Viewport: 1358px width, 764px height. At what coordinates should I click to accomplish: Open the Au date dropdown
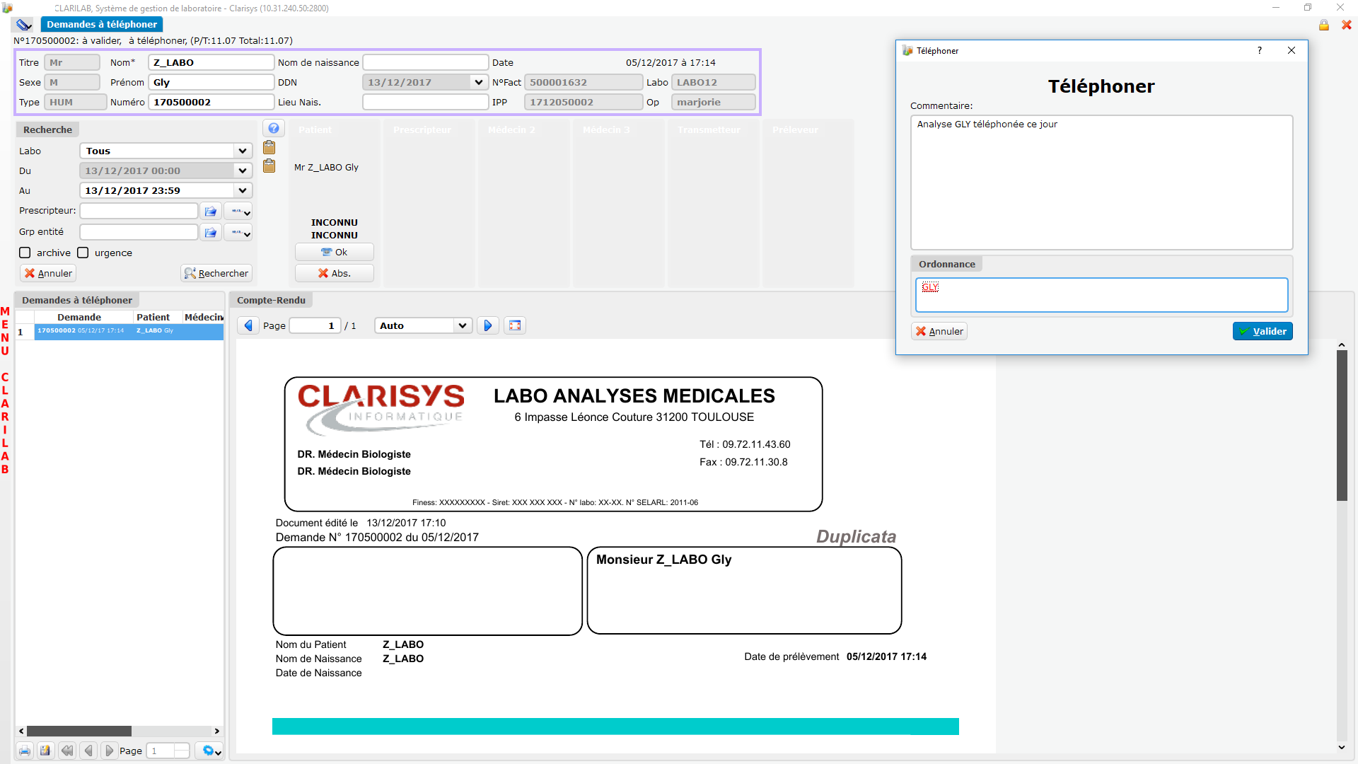click(x=243, y=190)
